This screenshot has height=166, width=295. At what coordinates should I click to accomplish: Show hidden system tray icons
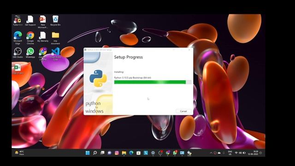pyautogui.click(x=211, y=153)
